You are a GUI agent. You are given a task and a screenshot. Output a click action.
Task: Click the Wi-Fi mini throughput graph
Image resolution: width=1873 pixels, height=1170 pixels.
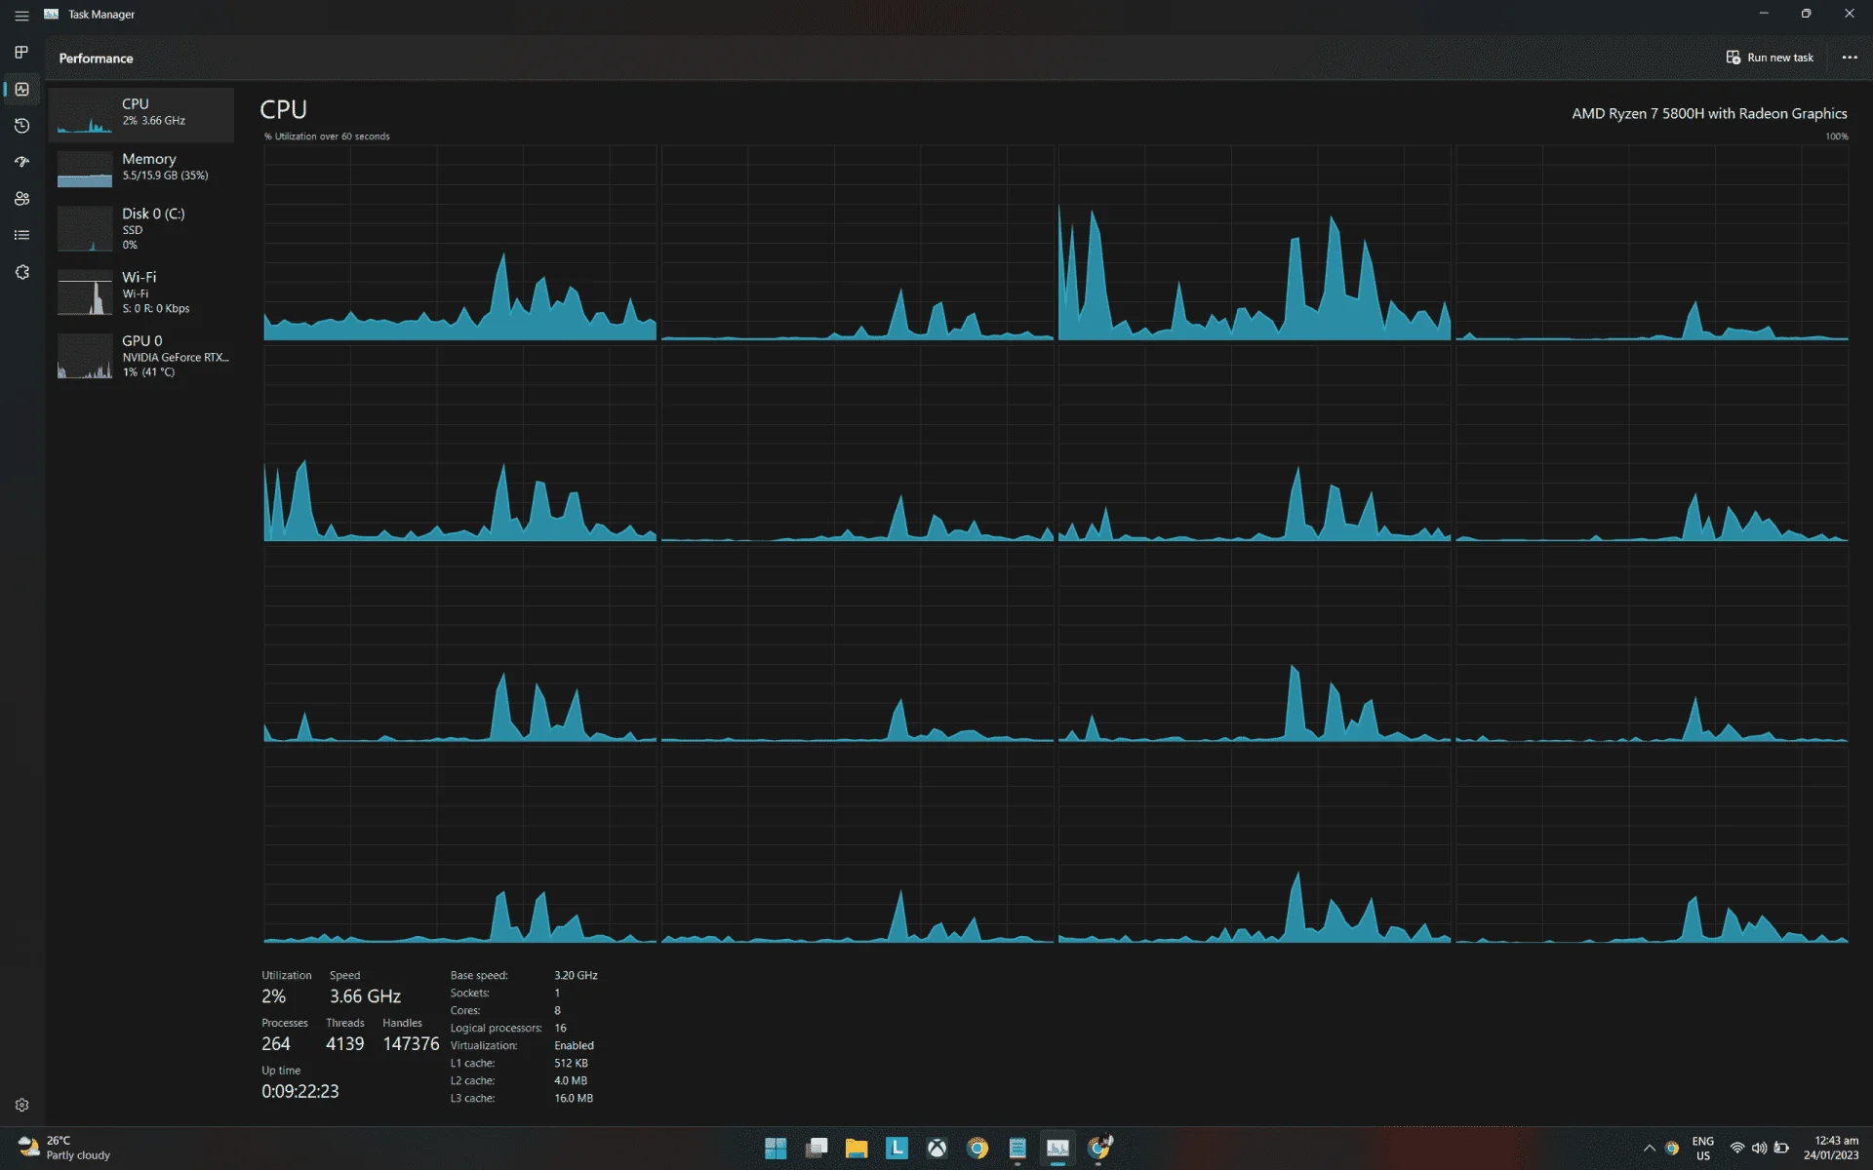pos(85,292)
